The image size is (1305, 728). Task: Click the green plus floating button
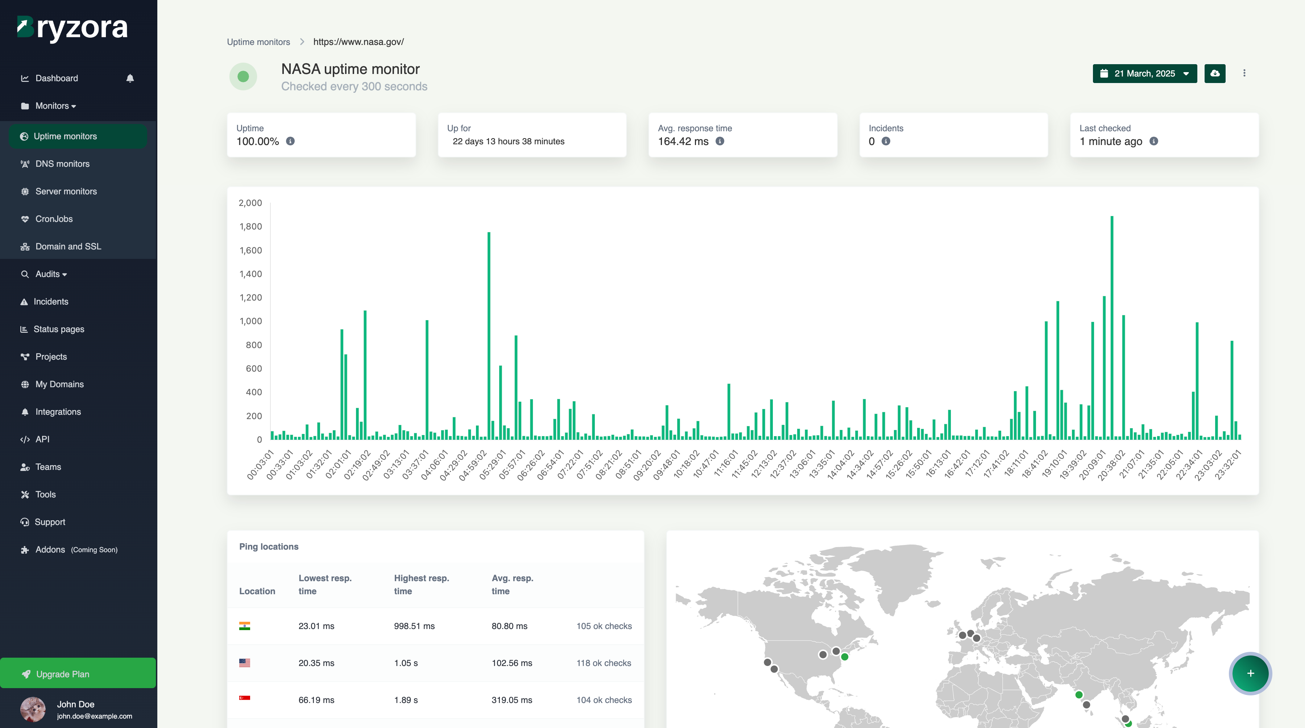[1250, 673]
